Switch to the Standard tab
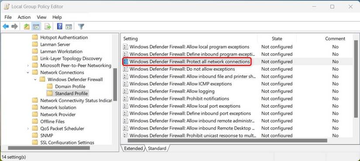Image resolution: width=360 pixels, height=161 pixels. 157,148
